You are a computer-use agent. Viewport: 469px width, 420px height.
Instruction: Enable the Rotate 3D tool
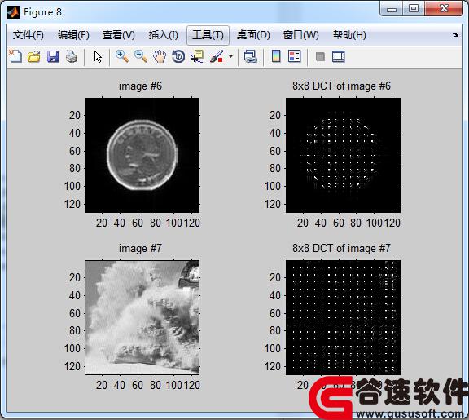click(178, 56)
